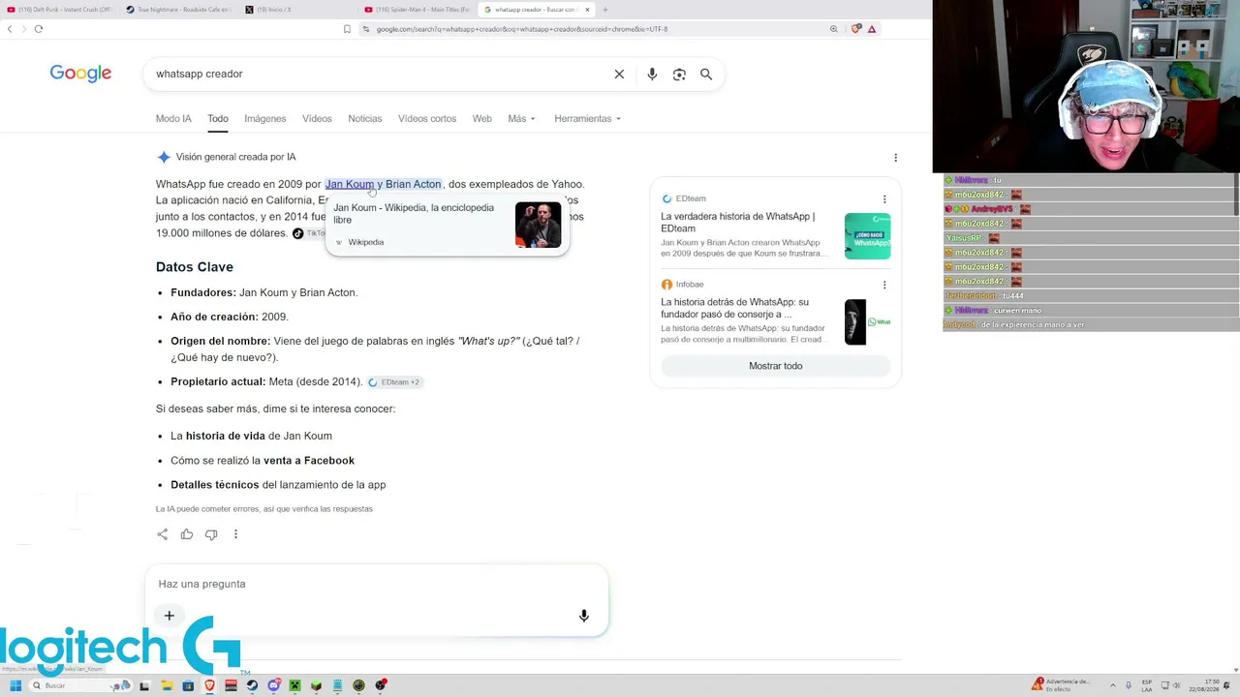Image resolution: width=1240 pixels, height=697 pixels.
Task: Open the Jan Koum Wikipedia thumbnail photo
Action: 538,225
